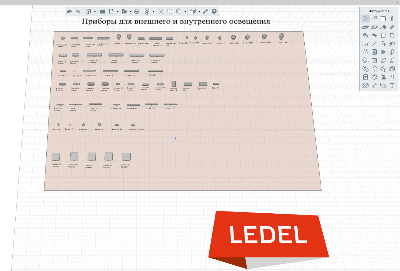Click the export icon
400x271 pixels.
pos(124,11)
